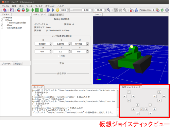Increase the X link position value
The width and height of the screenshot is (170, 127).
51,43
